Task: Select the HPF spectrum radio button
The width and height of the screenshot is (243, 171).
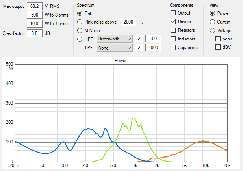Action: coord(80,39)
